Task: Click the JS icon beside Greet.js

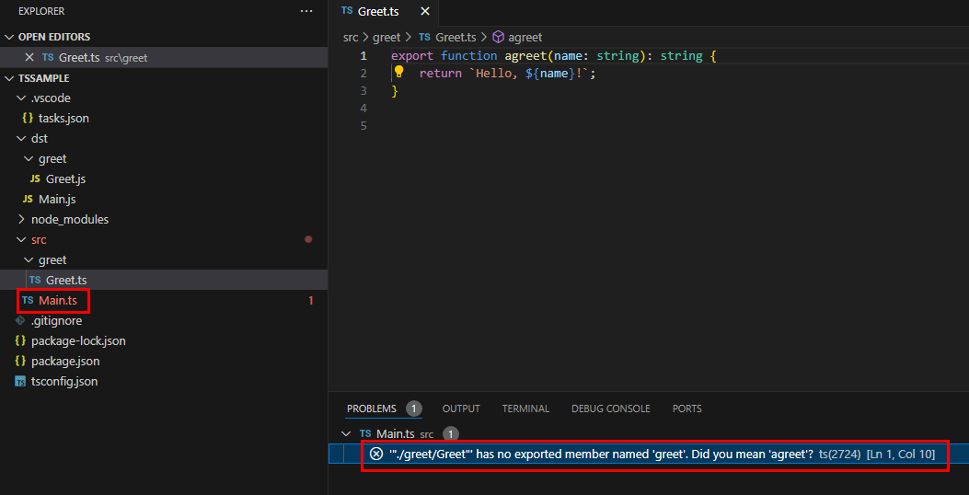Action: click(x=35, y=179)
